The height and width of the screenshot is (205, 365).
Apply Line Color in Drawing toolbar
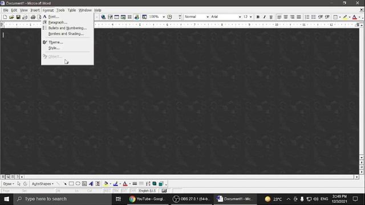115,183
